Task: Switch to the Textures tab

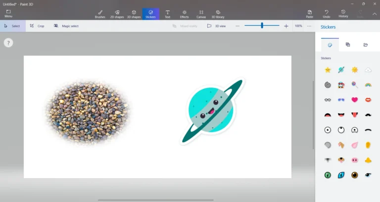Action: click(x=348, y=44)
